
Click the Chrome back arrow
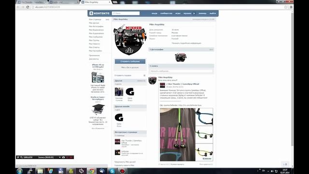(18, 7)
